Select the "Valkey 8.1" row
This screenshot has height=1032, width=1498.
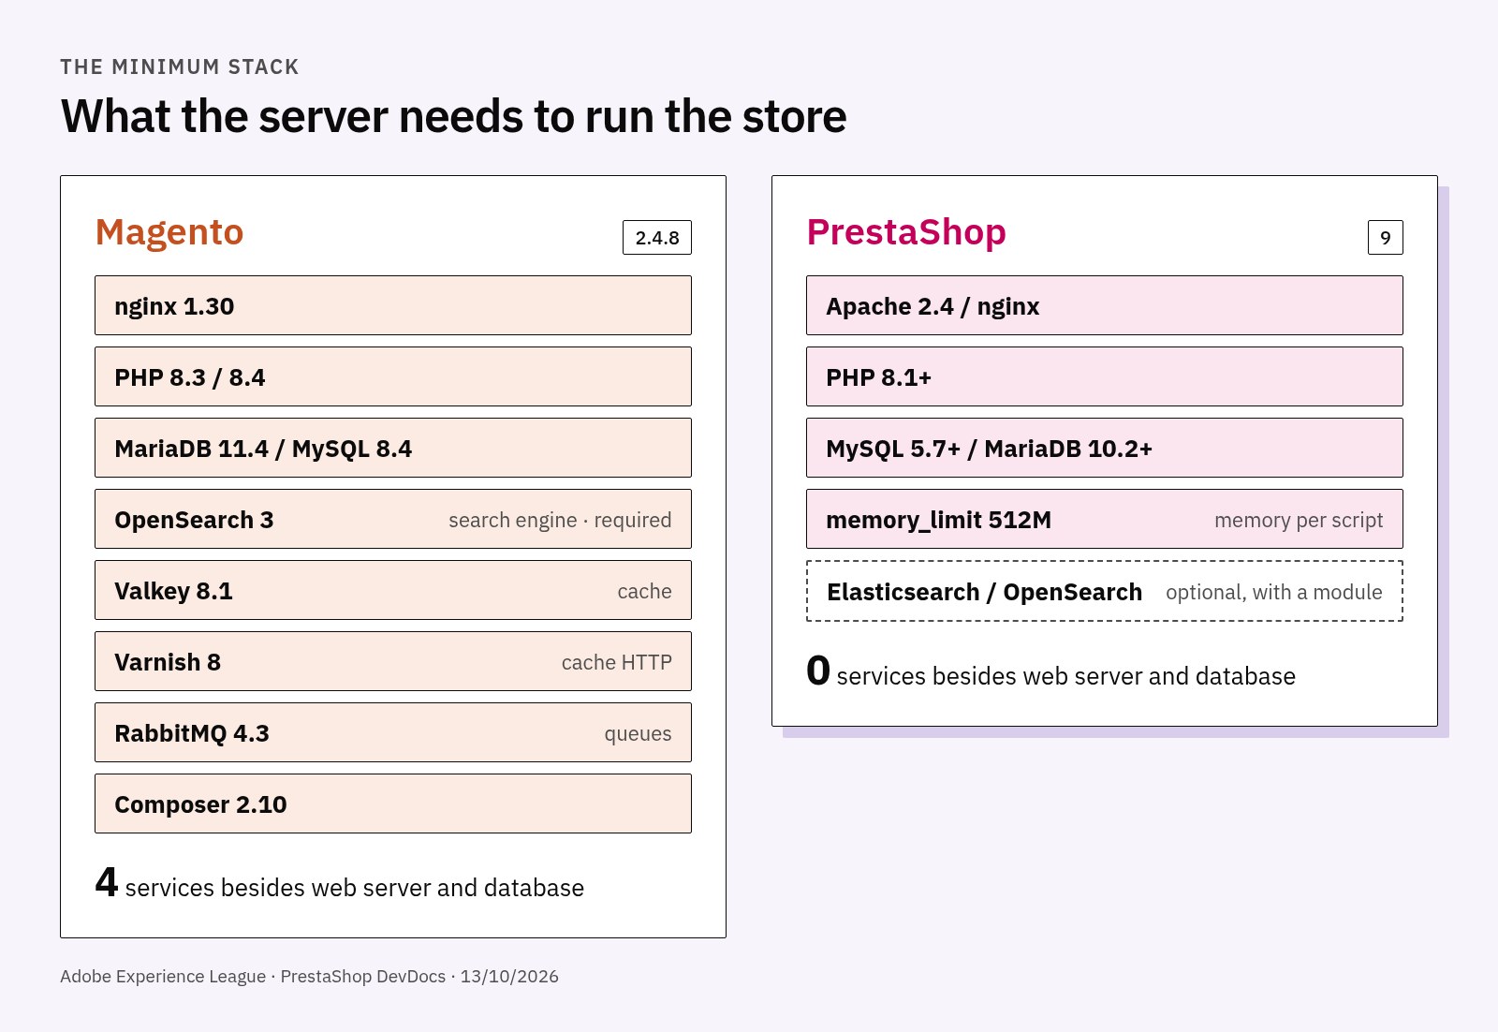tap(393, 590)
